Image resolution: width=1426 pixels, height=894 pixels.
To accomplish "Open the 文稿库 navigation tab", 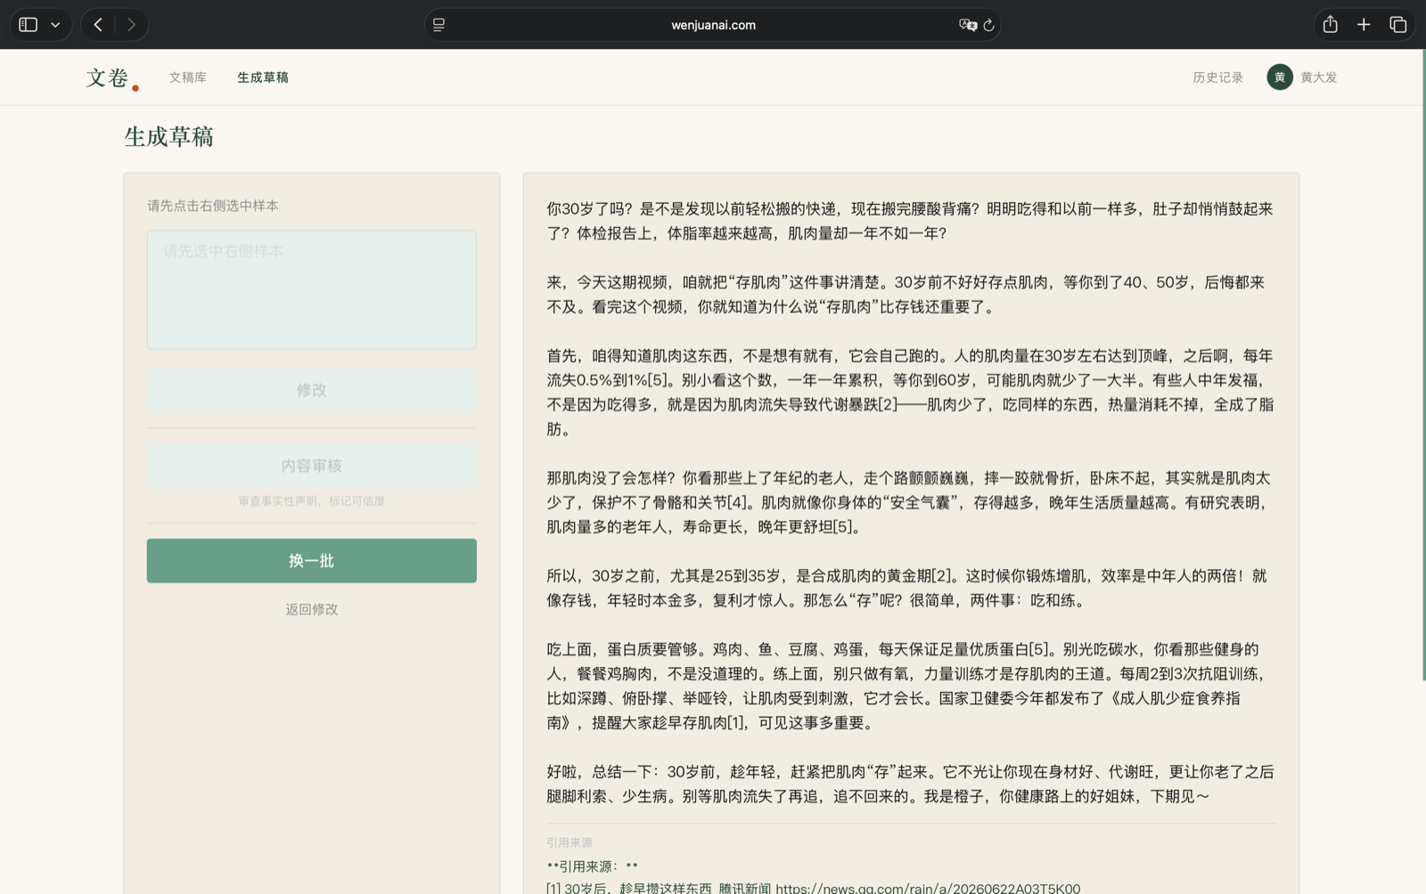I will 188,77.
